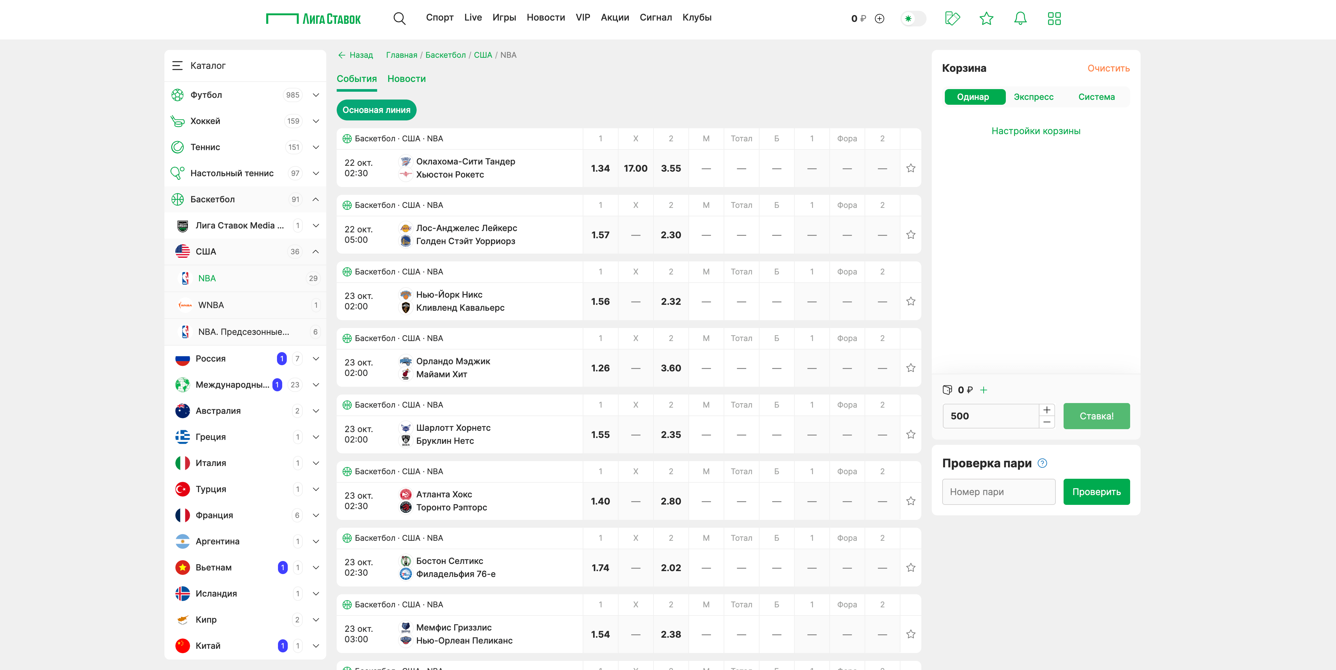The height and width of the screenshot is (670, 1336).
Task: Open the Live menu item
Action: pos(472,18)
